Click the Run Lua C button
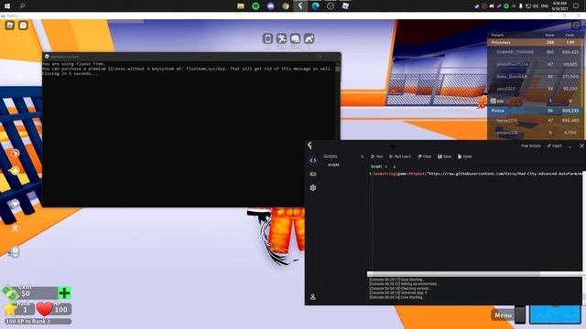This screenshot has height=329, width=586. (400, 156)
